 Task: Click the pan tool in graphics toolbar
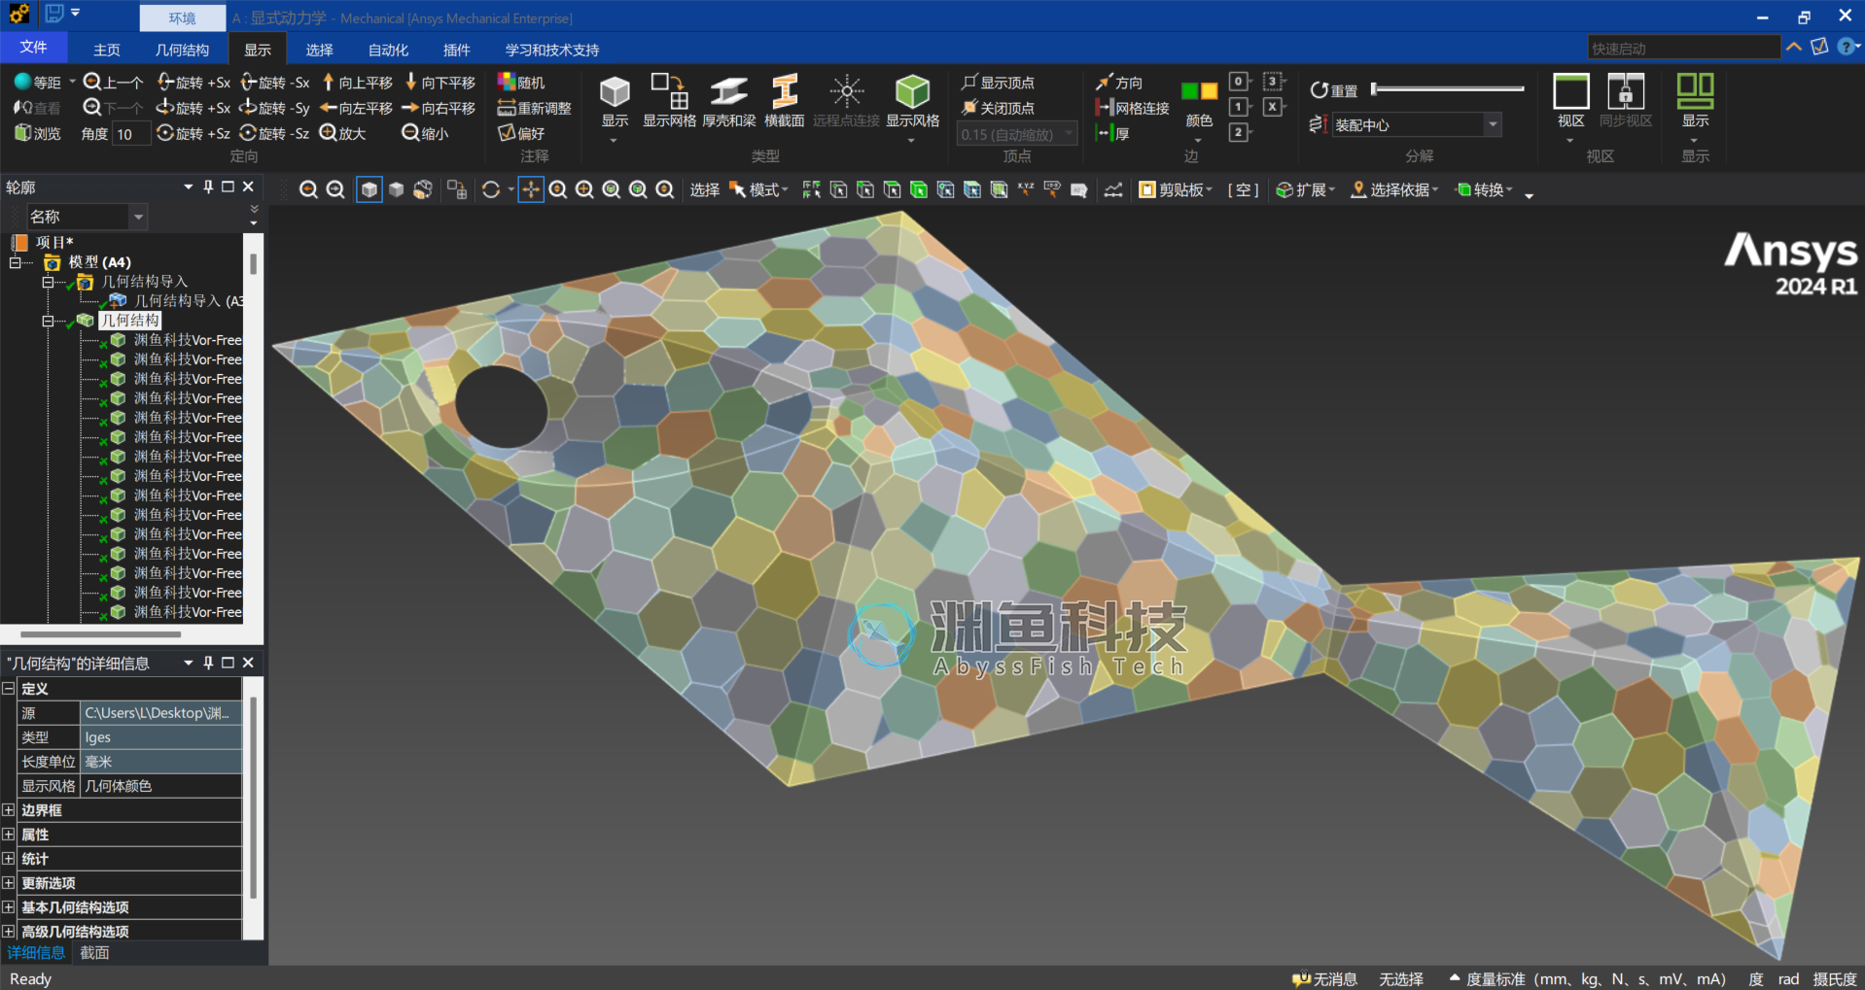[x=531, y=190]
